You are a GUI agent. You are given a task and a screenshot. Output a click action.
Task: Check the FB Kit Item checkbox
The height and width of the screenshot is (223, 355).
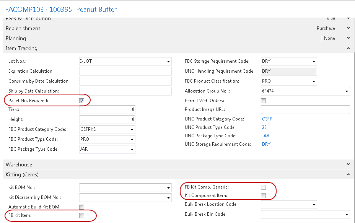(x=81, y=216)
